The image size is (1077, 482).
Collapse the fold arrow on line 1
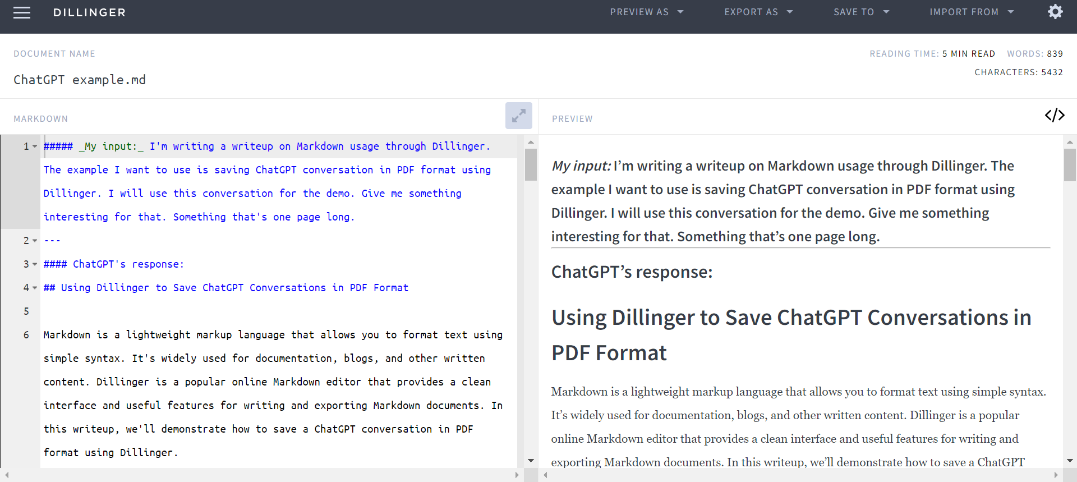point(35,146)
